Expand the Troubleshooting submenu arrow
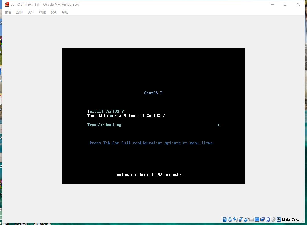This screenshot has height=225, width=307. coord(218,125)
